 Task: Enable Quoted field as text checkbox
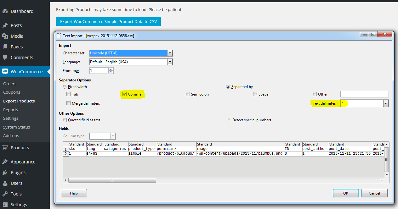[65, 120]
